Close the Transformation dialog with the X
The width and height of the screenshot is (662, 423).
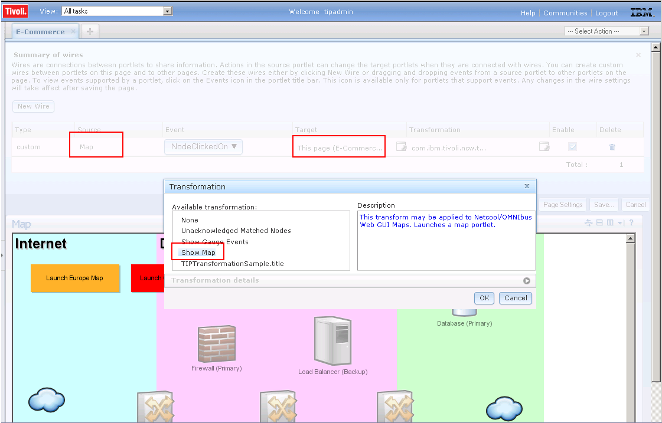click(527, 186)
